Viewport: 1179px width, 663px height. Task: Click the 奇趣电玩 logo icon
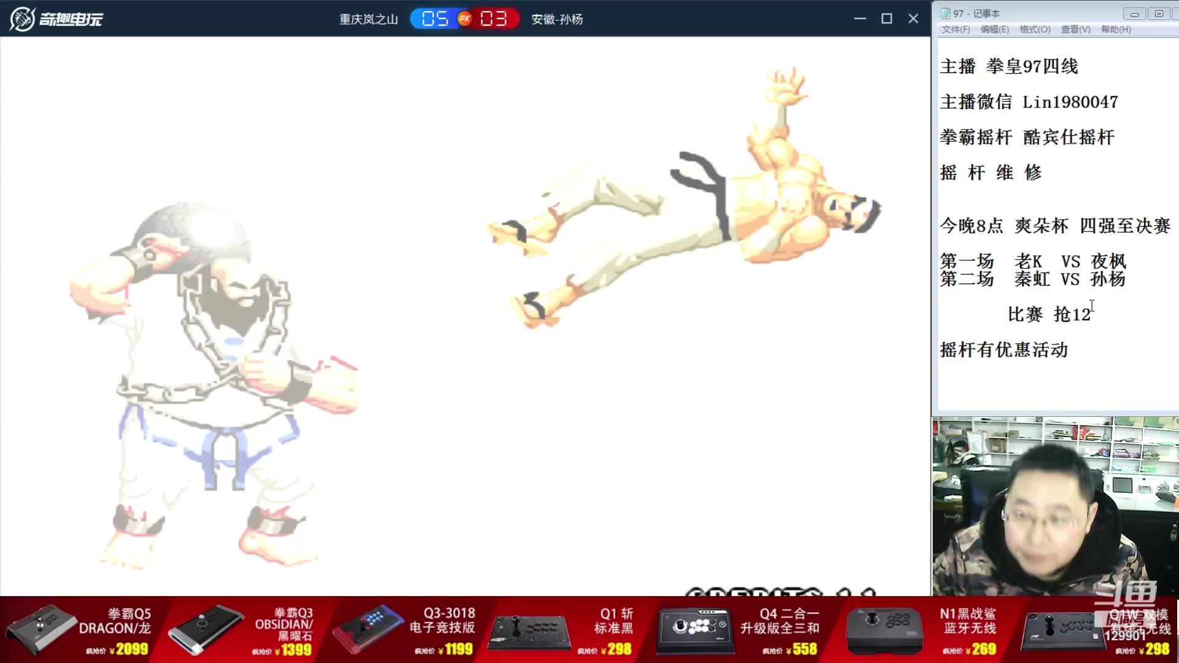[23, 19]
